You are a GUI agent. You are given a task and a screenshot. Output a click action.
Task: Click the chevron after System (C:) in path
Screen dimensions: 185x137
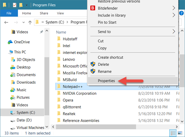[67, 22]
